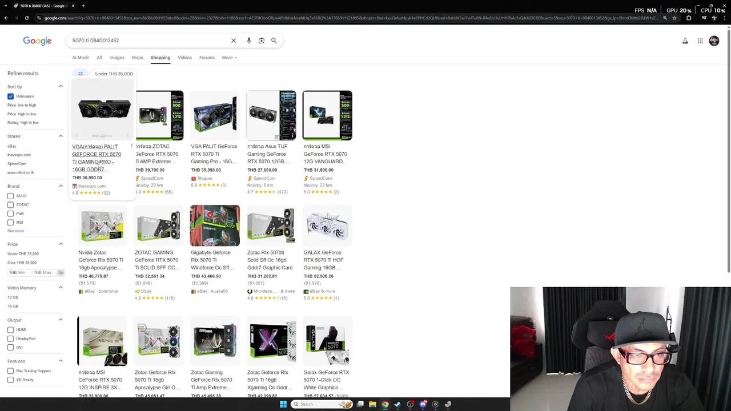
Task: Click the Chrome taskbar icon
Action: 385,404
